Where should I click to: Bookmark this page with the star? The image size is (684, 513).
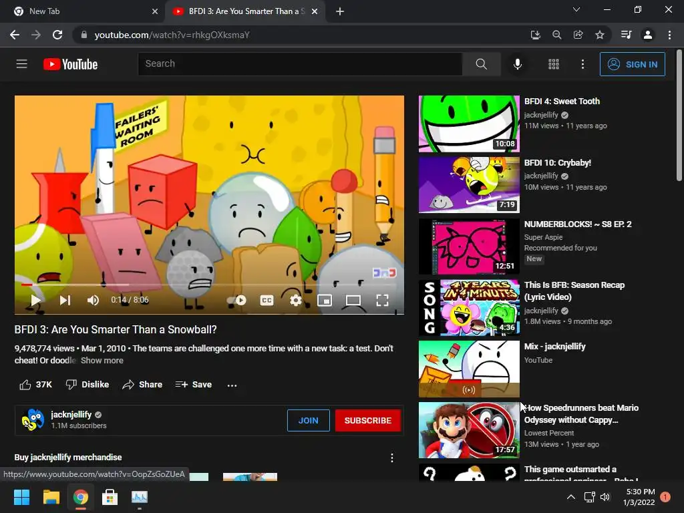pyautogui.click(x=600, y=35)
